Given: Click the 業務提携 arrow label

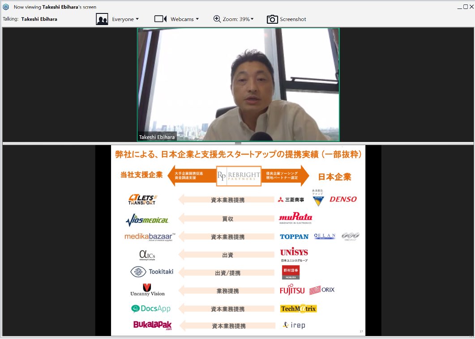Looking at the screenshot, I should 227,291.
